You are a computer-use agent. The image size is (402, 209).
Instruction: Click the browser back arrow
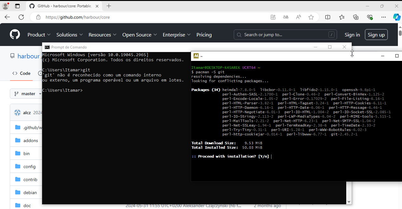coord(7,17)
